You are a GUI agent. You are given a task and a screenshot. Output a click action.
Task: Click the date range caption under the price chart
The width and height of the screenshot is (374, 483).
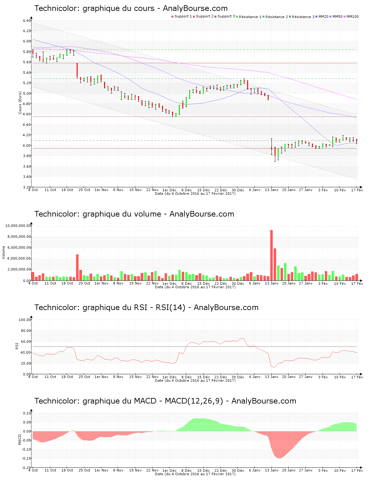click(195, 194)
